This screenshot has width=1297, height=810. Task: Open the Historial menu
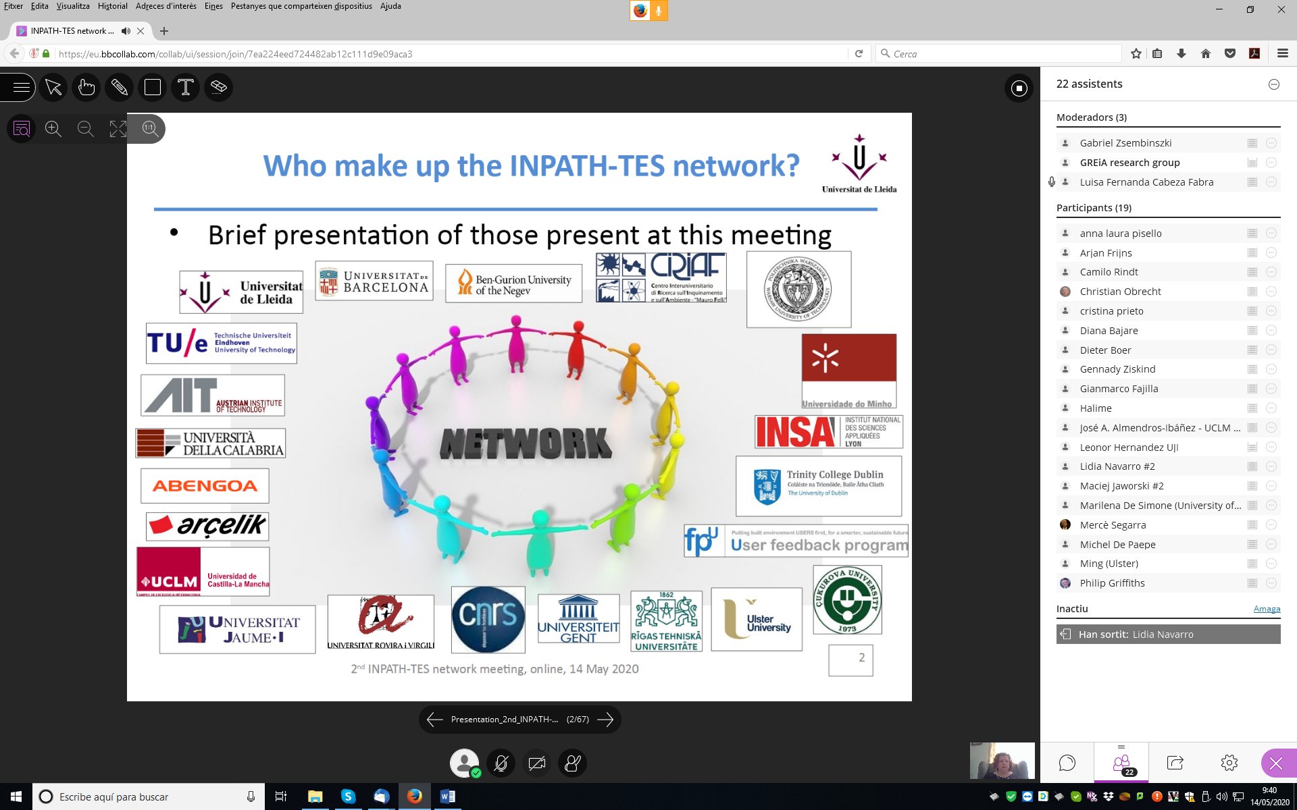(x=113, y=6)
